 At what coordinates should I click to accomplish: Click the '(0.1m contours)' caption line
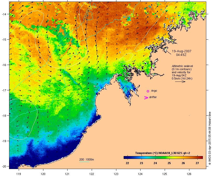(x=182, y=69)
